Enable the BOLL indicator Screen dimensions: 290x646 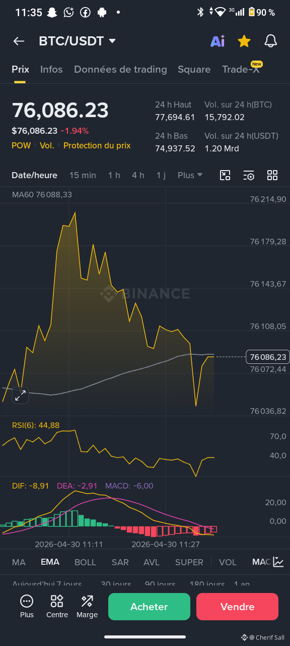(85, 562)
